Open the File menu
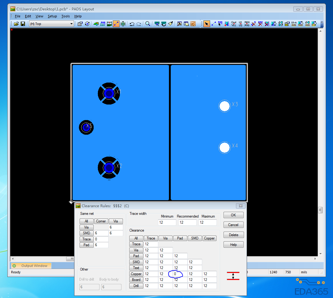The height and width of the screenshot is (298, 333). click(x=18, y=16)
